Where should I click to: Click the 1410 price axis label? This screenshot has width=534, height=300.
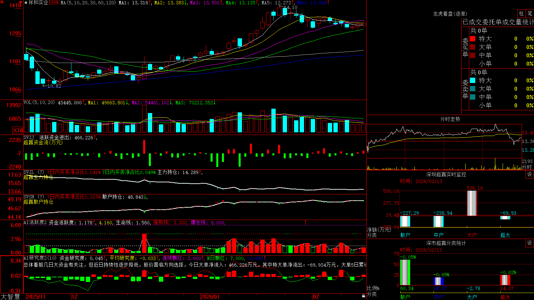(15, 5)
